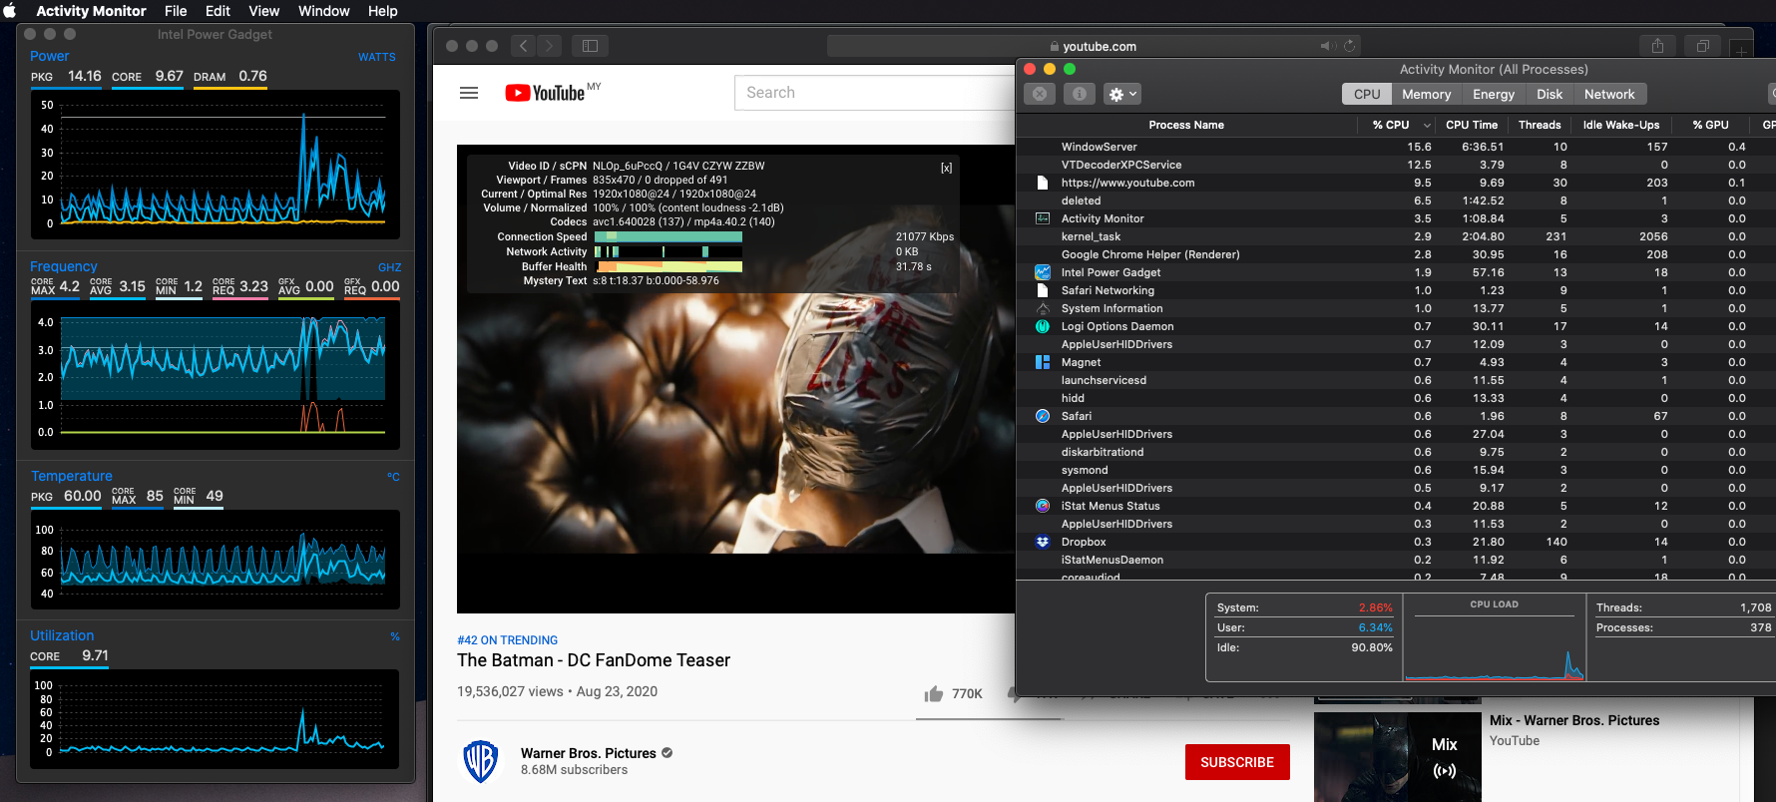This screenshot has height=802, width=1776.
Task: Select the Google Chrome Helper (Renderer) row
Action: pyautogui.click(x=1396, y=254)
